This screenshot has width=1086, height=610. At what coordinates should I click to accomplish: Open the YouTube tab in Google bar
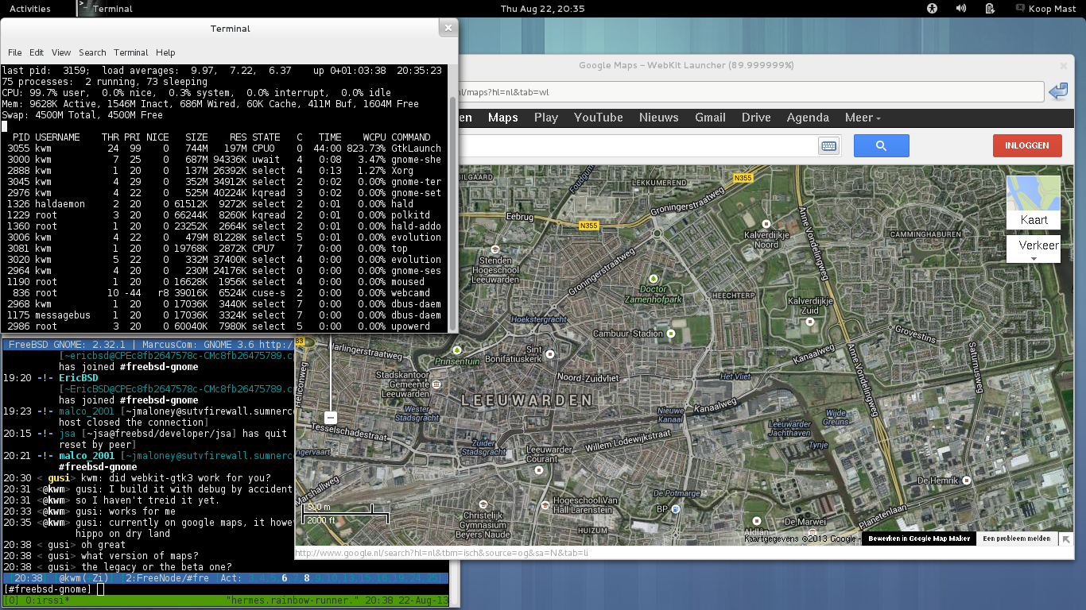coord(598,118)
